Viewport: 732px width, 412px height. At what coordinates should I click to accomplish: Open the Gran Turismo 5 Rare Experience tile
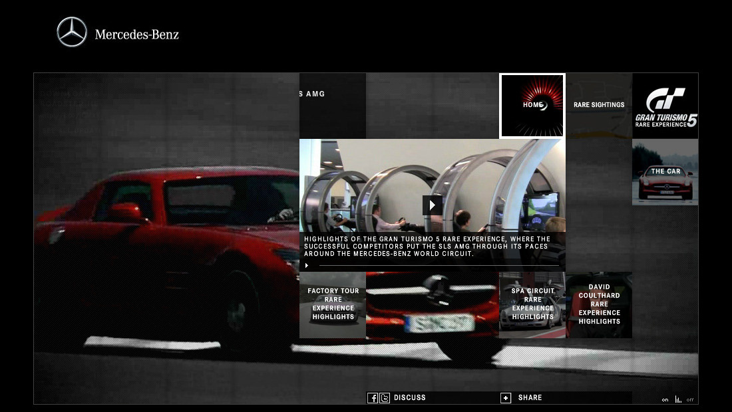(x=665, y=106)
